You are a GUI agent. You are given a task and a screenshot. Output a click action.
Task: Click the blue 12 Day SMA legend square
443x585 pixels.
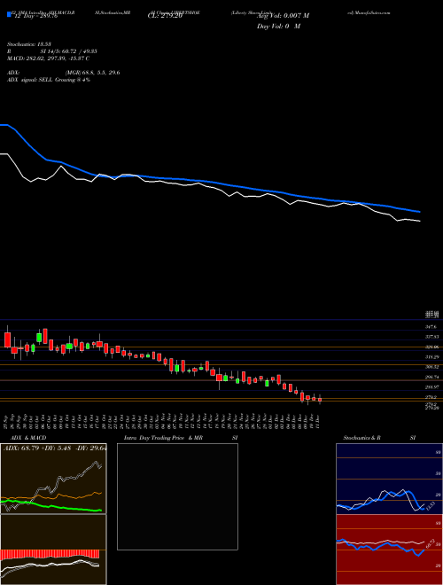[x=9, y=14]
